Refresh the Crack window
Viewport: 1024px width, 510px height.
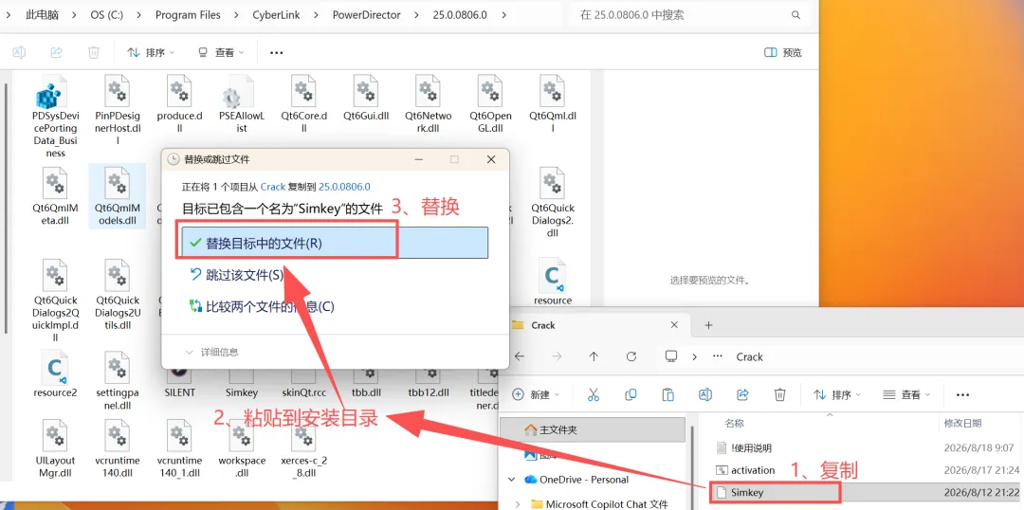(x=631, y=356)
